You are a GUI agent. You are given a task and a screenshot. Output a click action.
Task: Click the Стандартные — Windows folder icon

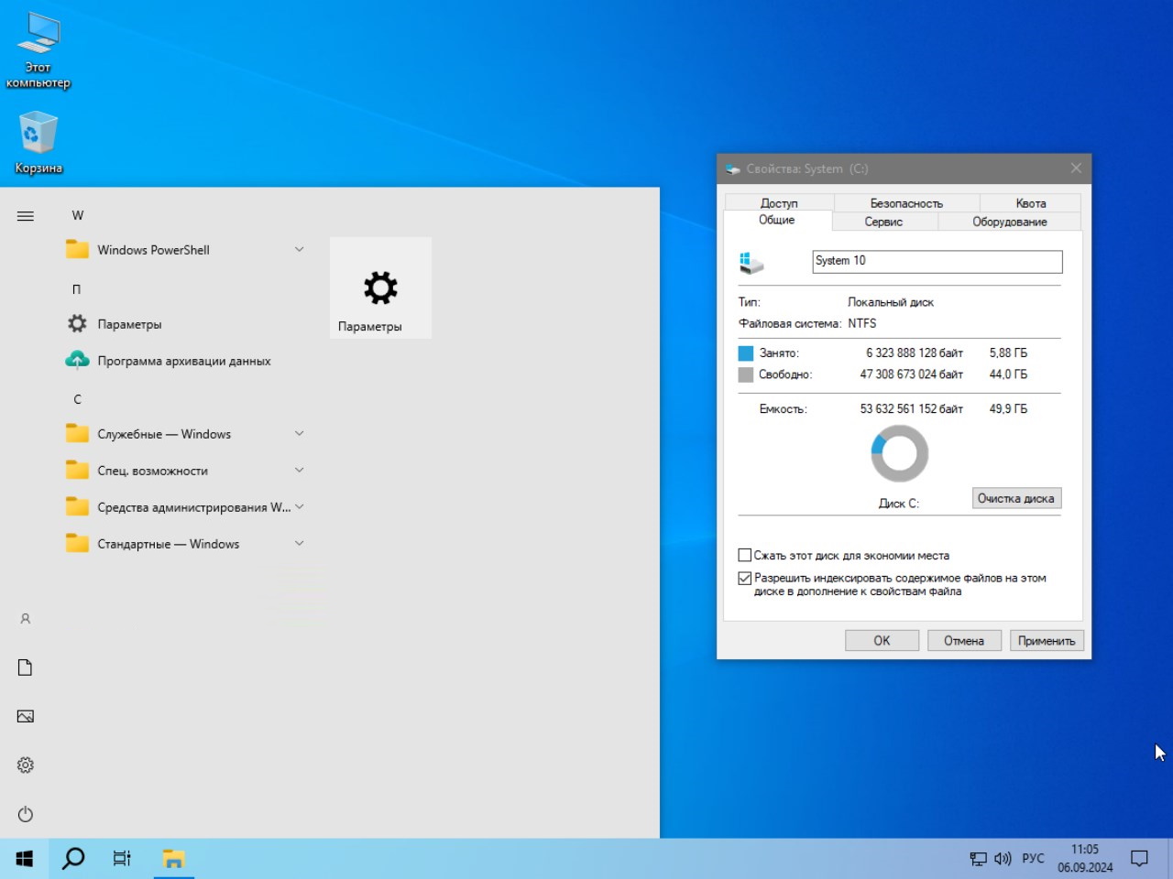click(x=78, y=543)
